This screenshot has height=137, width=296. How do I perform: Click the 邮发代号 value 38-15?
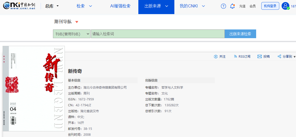pyautogui.click(x=88, y=129)
